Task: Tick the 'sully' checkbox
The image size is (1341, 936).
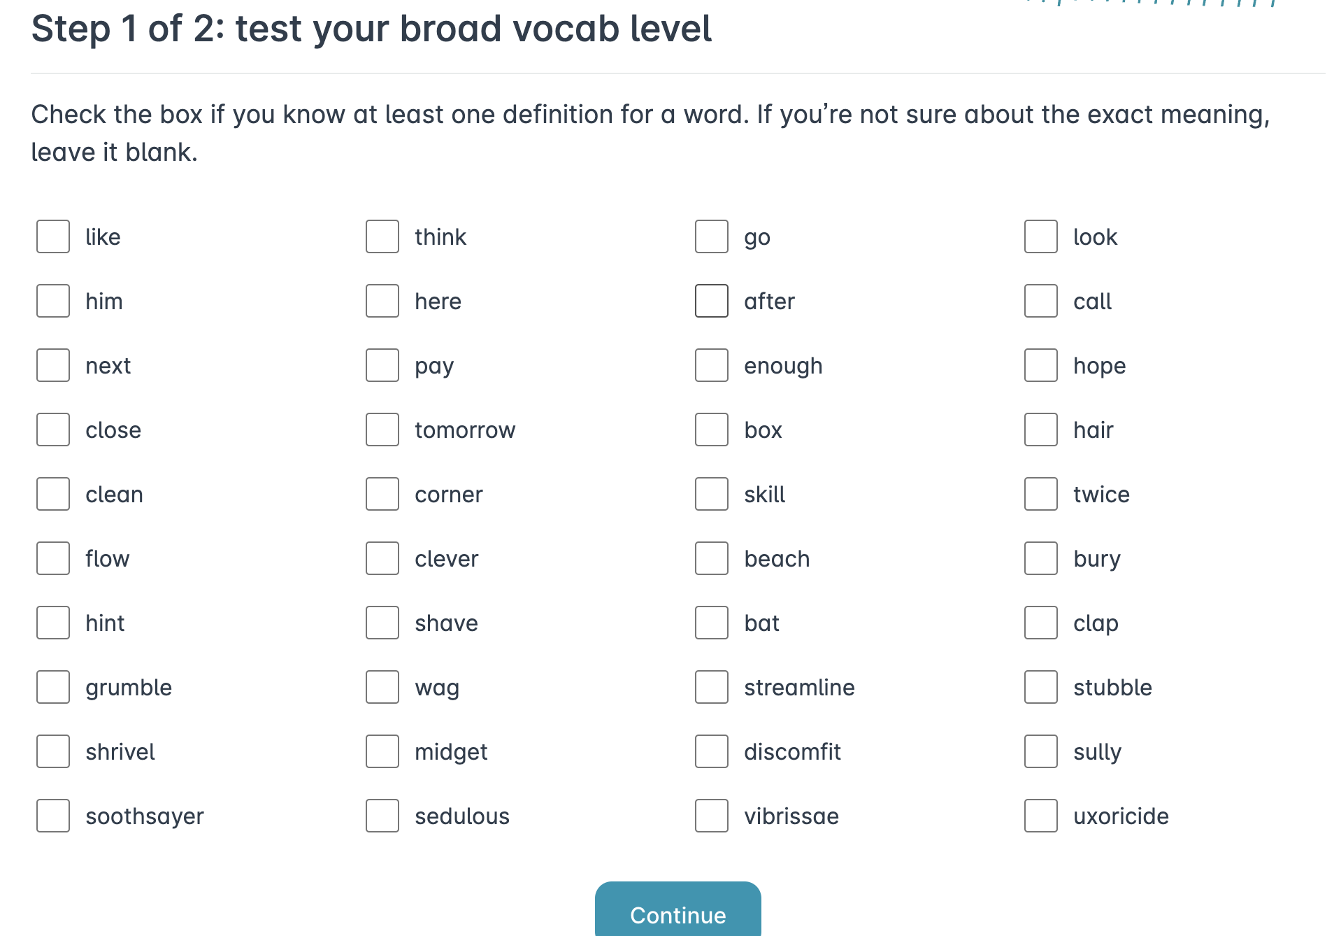Action: pyautogui.click(x=1041, y=751)
